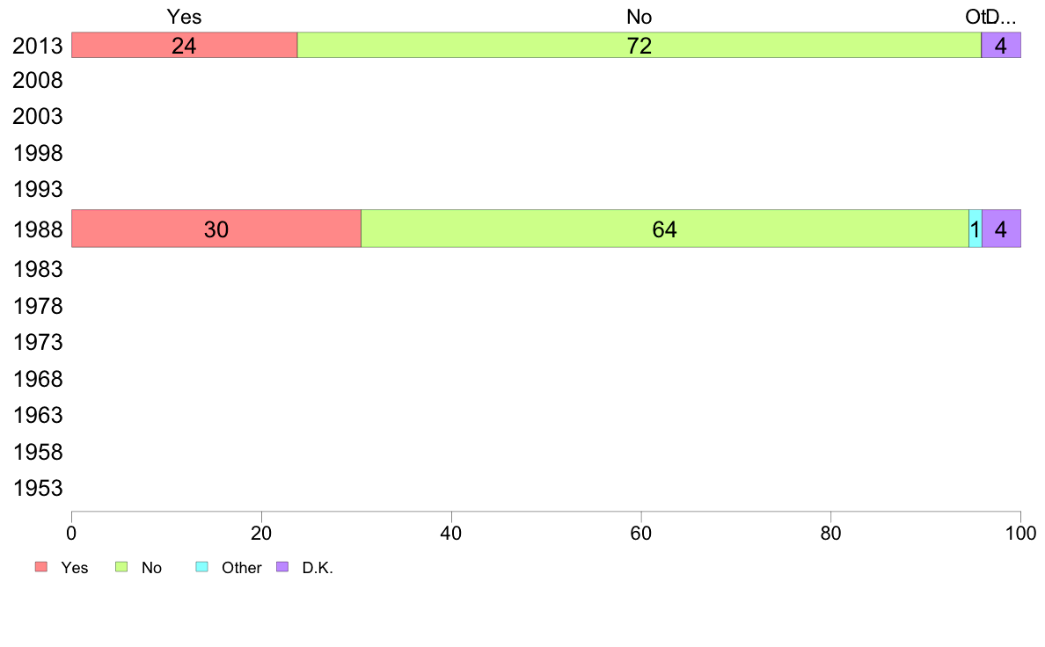Click the 1988 year label
1045x647 pixels.
38,230
